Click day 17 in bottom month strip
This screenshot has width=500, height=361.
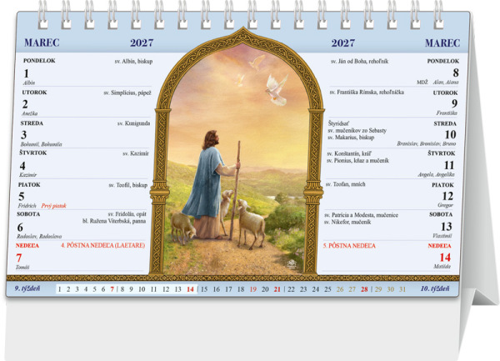[x=228, y=289]
